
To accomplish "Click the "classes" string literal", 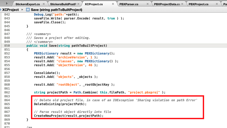I will (65, 61).
